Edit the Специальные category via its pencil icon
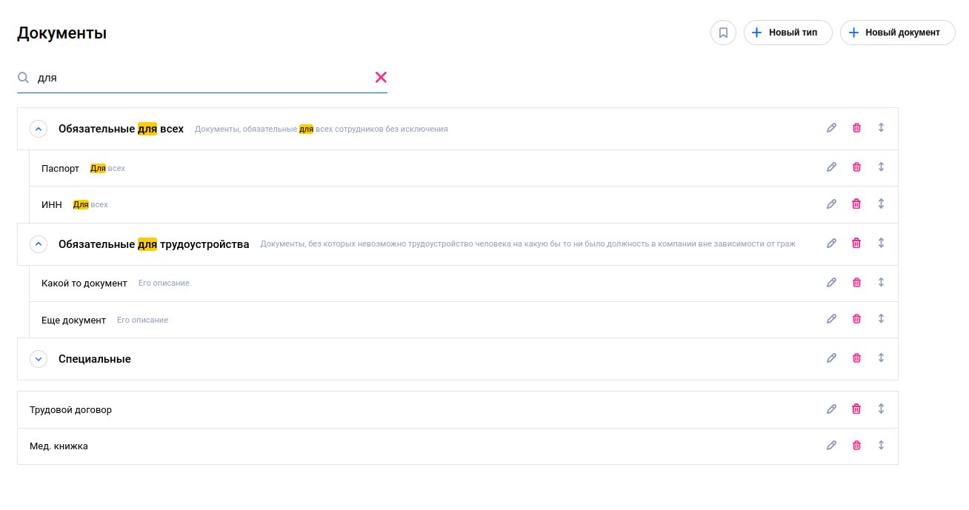This screenshot has width=969, height=510. click(831, 358)
